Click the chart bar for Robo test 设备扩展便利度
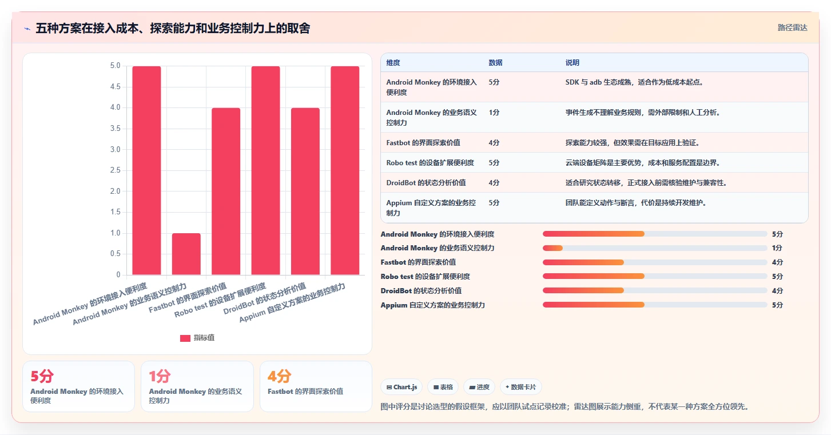This screenshot has width=831, height=435. tap(266, 170)
